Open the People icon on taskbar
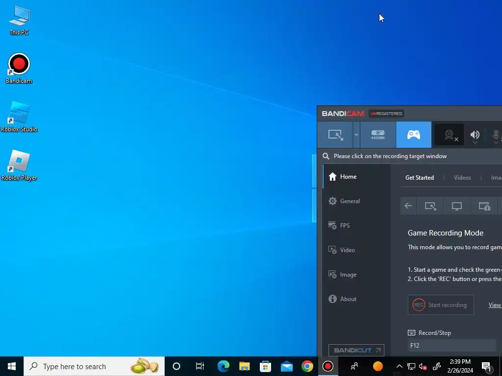 click(x=354, y=366)
